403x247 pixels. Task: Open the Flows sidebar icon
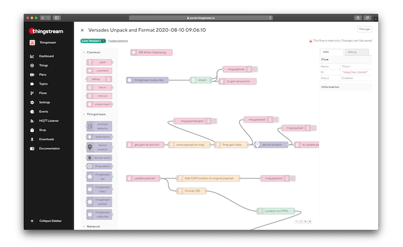pyautogui.click(x=32, y=93)
